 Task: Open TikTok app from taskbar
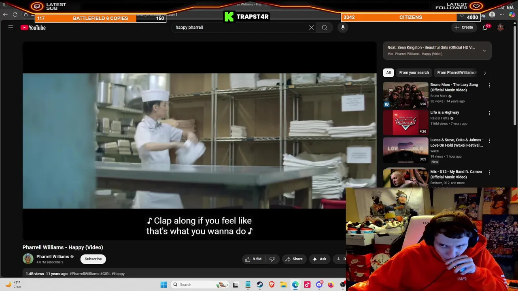tap(307, 285)
